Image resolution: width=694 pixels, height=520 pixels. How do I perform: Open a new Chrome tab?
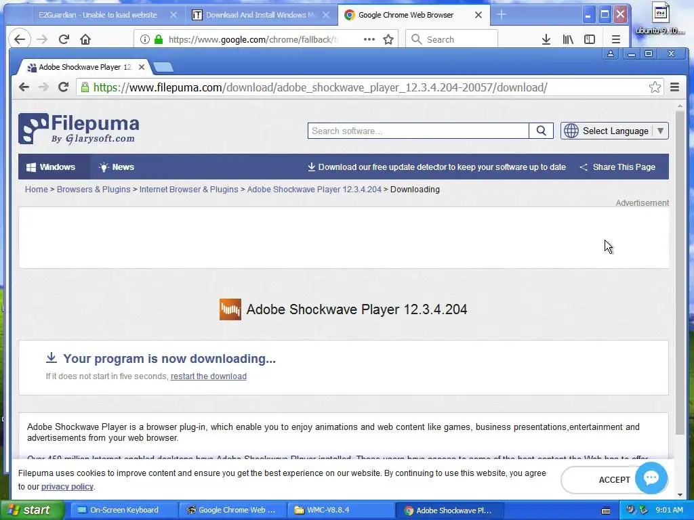(x=163, y=67)
